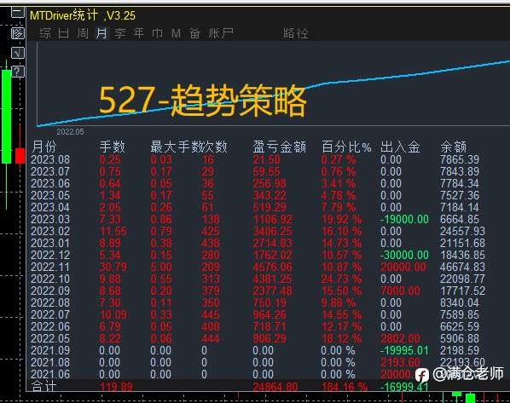Switch to the 年 yearly tab
This screenshot has width=510, height=403.
(x=139, y=33)
